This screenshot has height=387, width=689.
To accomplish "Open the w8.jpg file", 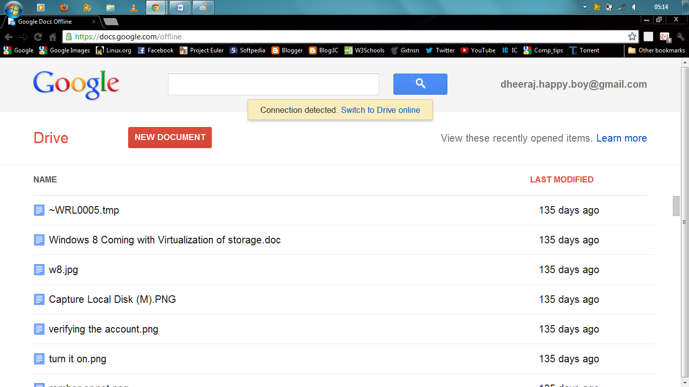I will [64, 270].
